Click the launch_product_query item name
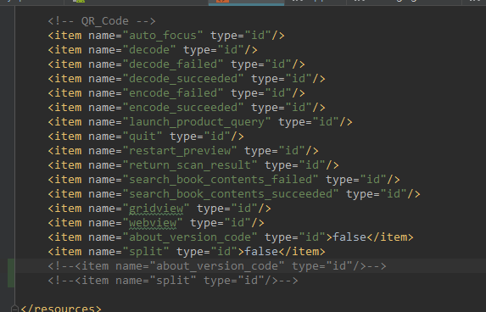This screenshot has width=486, height=312. 197,122
